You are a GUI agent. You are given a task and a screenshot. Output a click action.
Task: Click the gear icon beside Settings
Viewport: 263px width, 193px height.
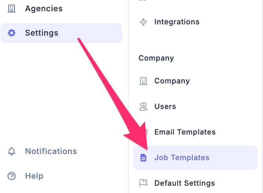coord(12,33)
